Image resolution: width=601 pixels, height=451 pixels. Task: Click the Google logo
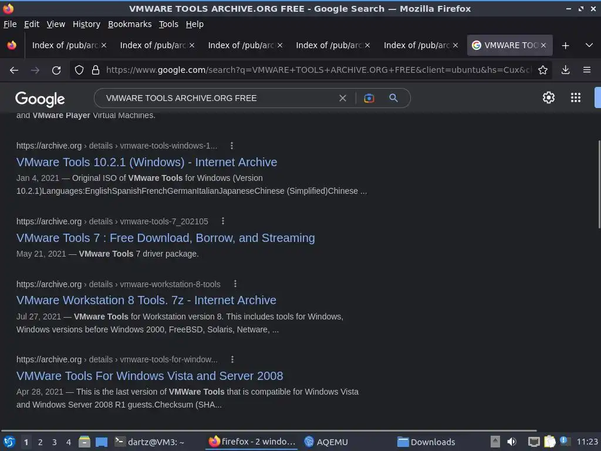[40, 99]
